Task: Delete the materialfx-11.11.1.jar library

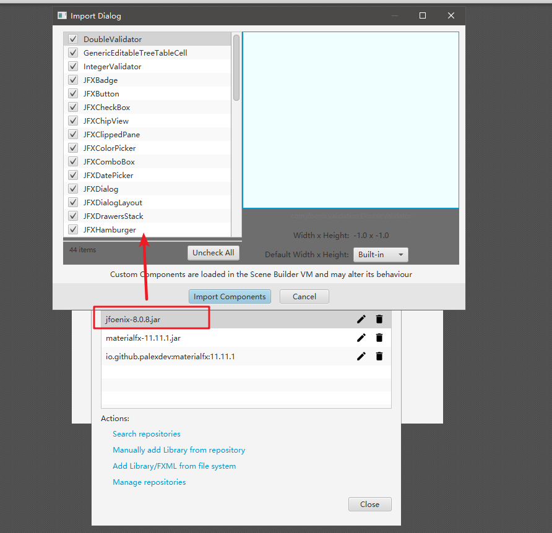Action: [x=379, y=338]
